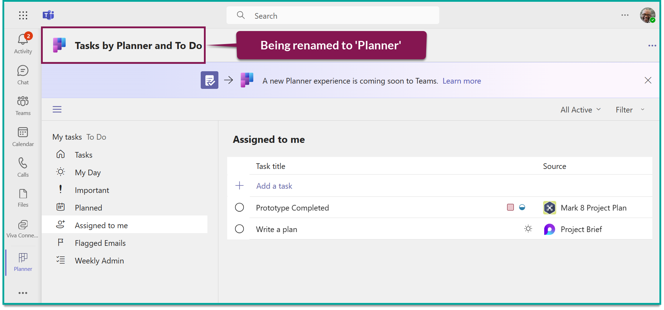
Task: Click the pink label swatch on Prototype Completed
Action: point(510,207)
